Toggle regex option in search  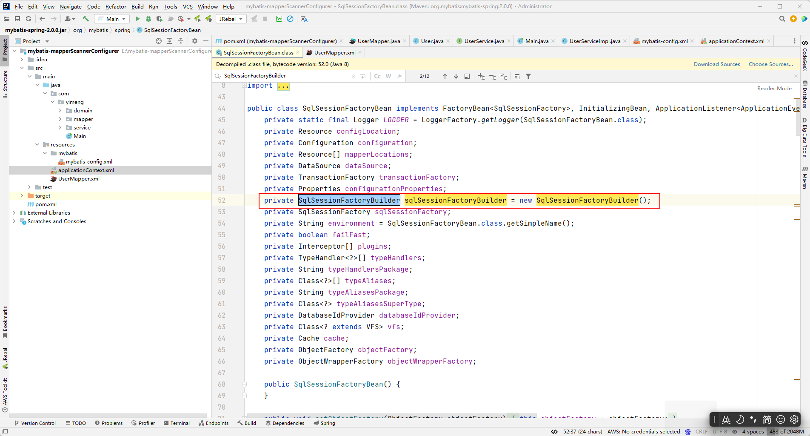click(x=399, y=76)
